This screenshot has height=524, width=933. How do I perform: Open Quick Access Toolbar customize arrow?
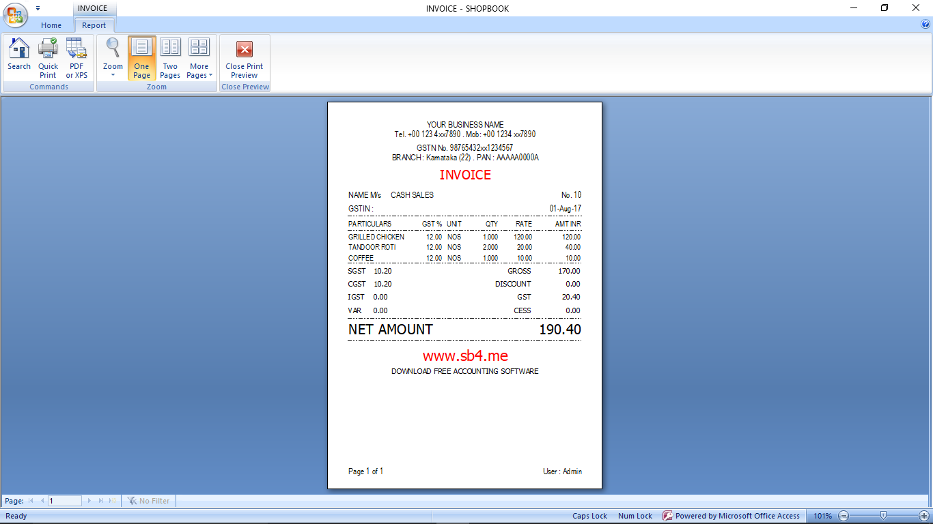[38, 8]
